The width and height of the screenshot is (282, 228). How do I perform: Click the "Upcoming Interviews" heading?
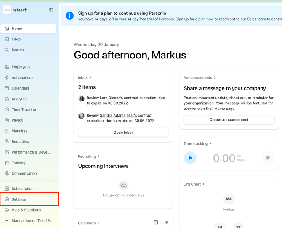click(104, 166)
